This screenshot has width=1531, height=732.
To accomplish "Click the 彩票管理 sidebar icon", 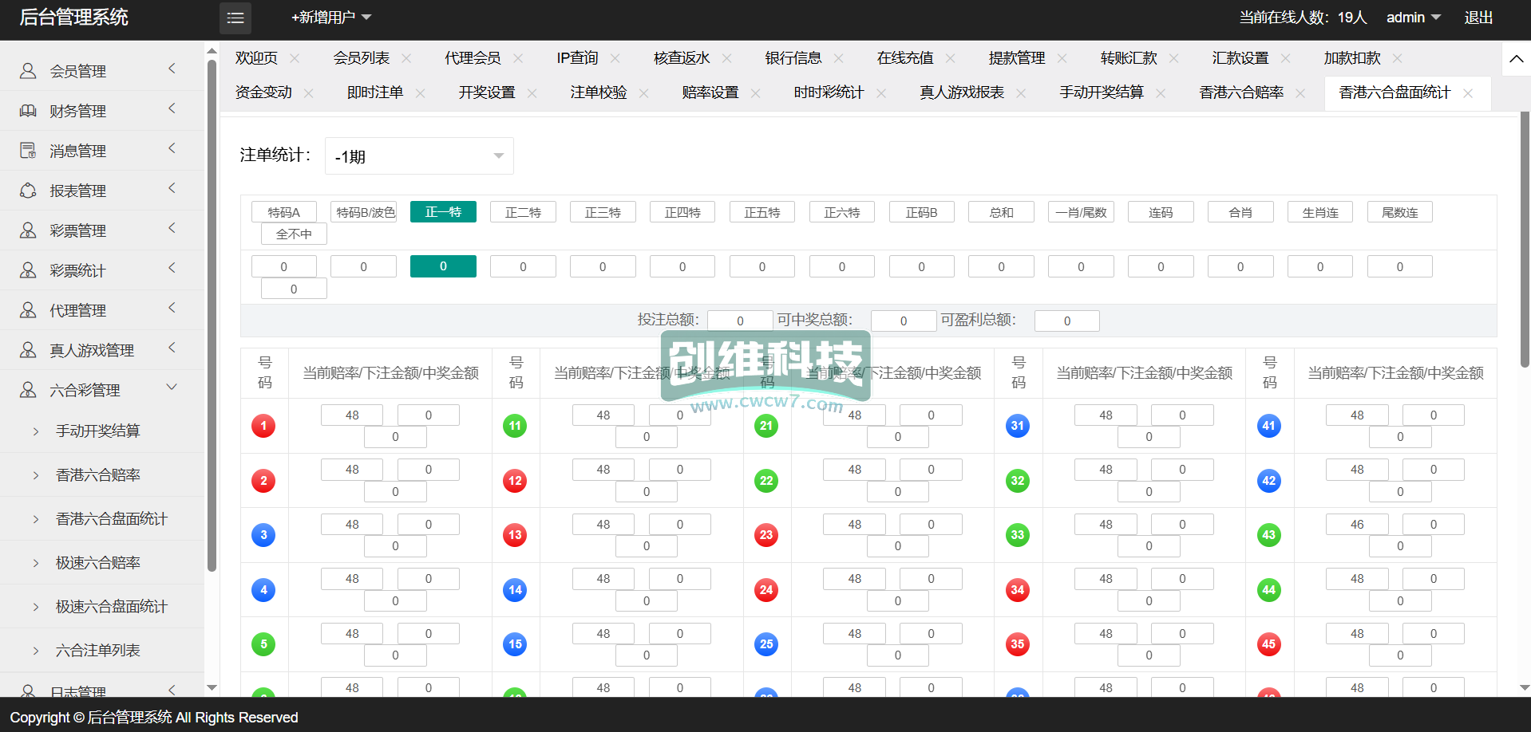I will (x=28, y=230).
